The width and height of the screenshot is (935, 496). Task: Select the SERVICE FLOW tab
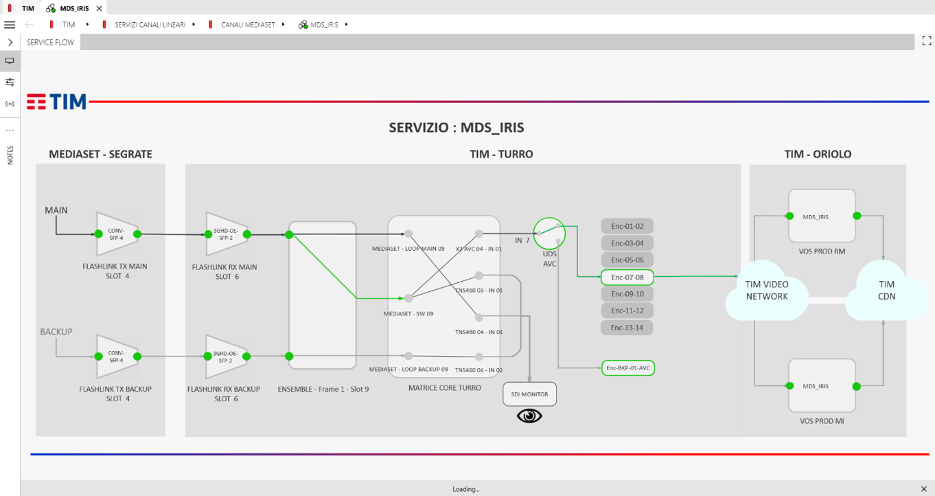click(50, 43)
